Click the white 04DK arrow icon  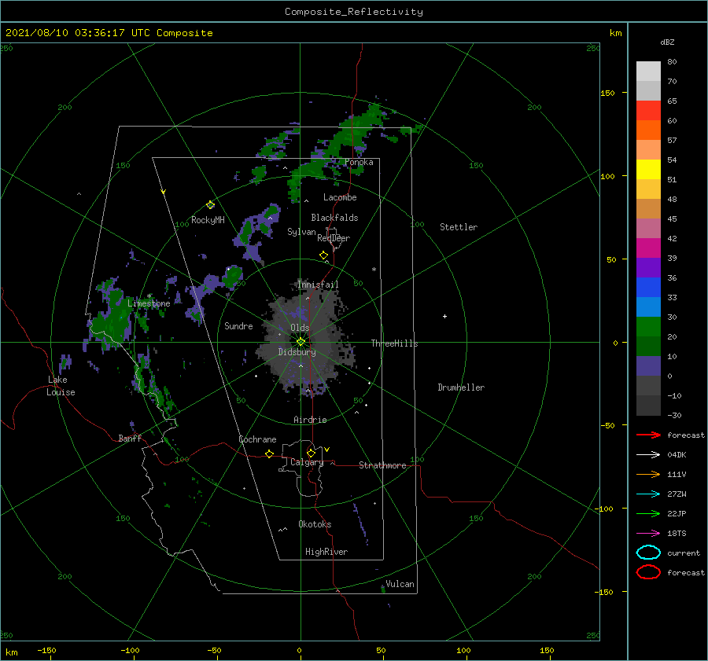648,454
